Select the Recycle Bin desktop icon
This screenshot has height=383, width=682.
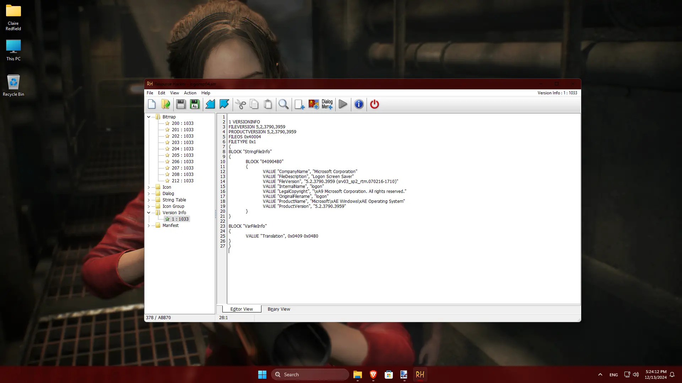(13, 85)
